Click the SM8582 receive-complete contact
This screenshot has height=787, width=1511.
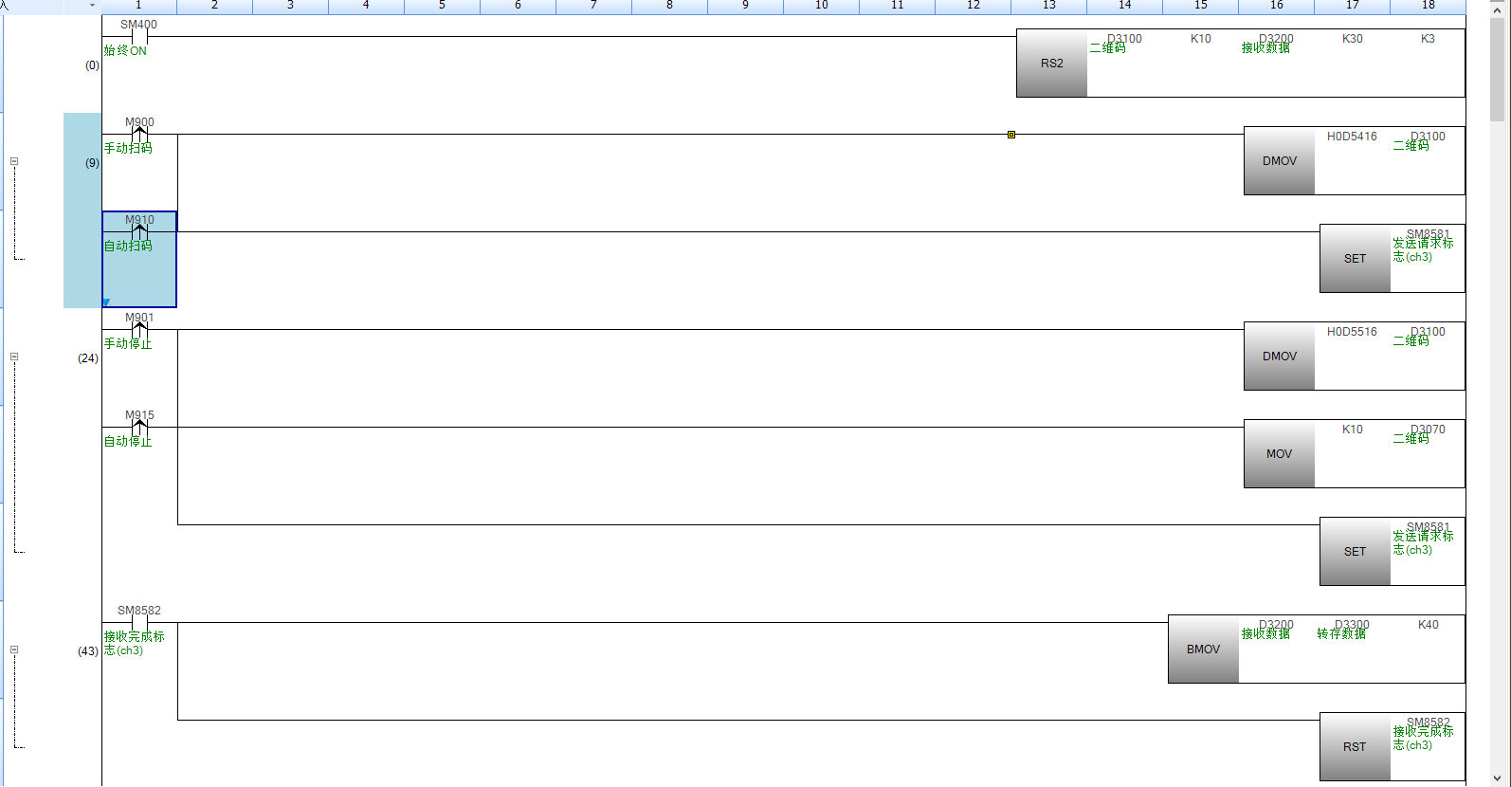point(139,623)
